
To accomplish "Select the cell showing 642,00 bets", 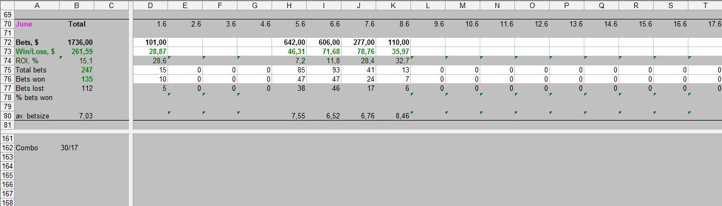I will point(289,42).
